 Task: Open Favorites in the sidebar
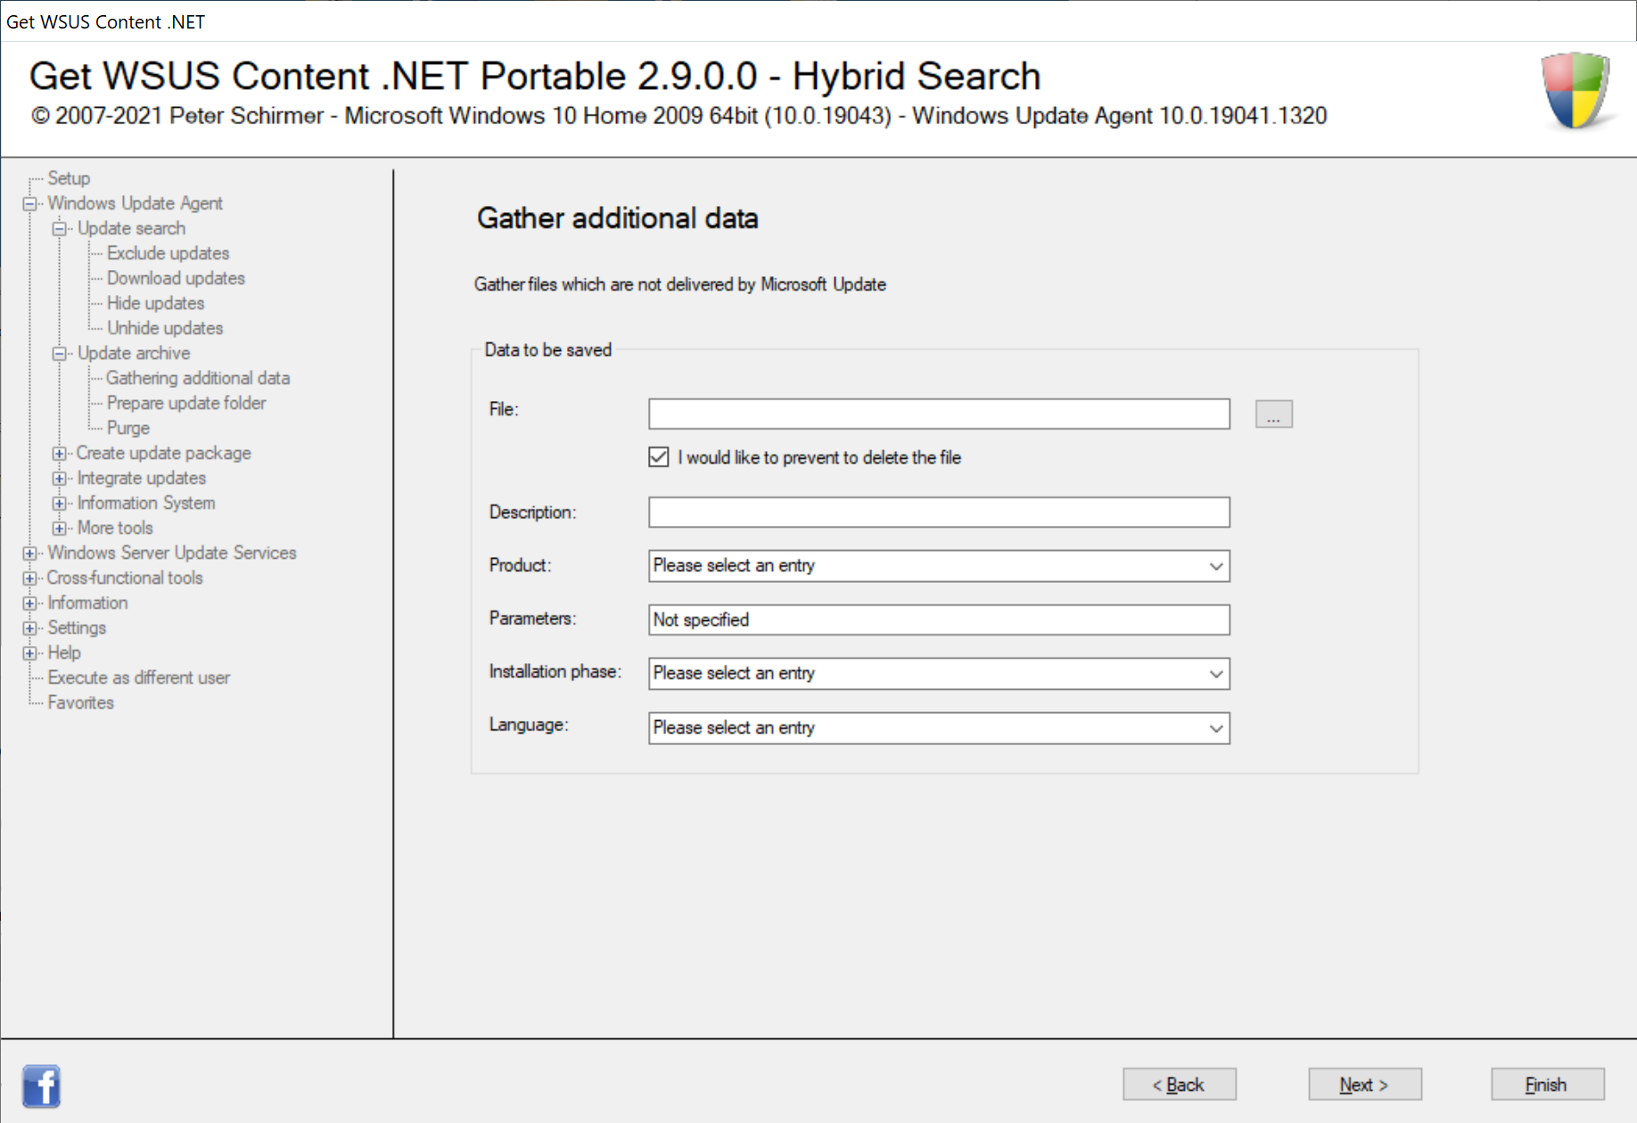pos(80,702)
